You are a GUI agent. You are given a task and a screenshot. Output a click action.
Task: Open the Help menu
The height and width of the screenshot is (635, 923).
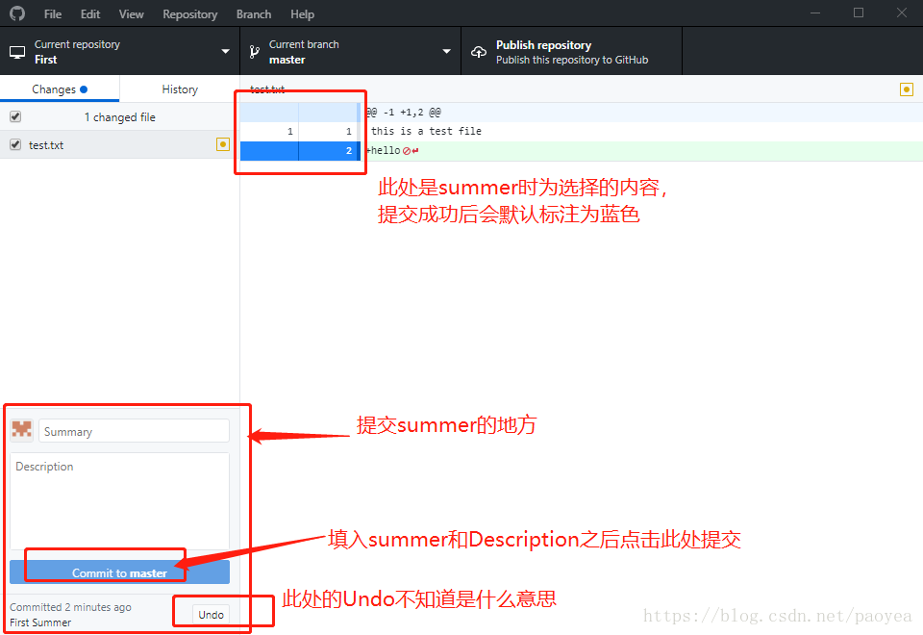click(x=302, y=14)
